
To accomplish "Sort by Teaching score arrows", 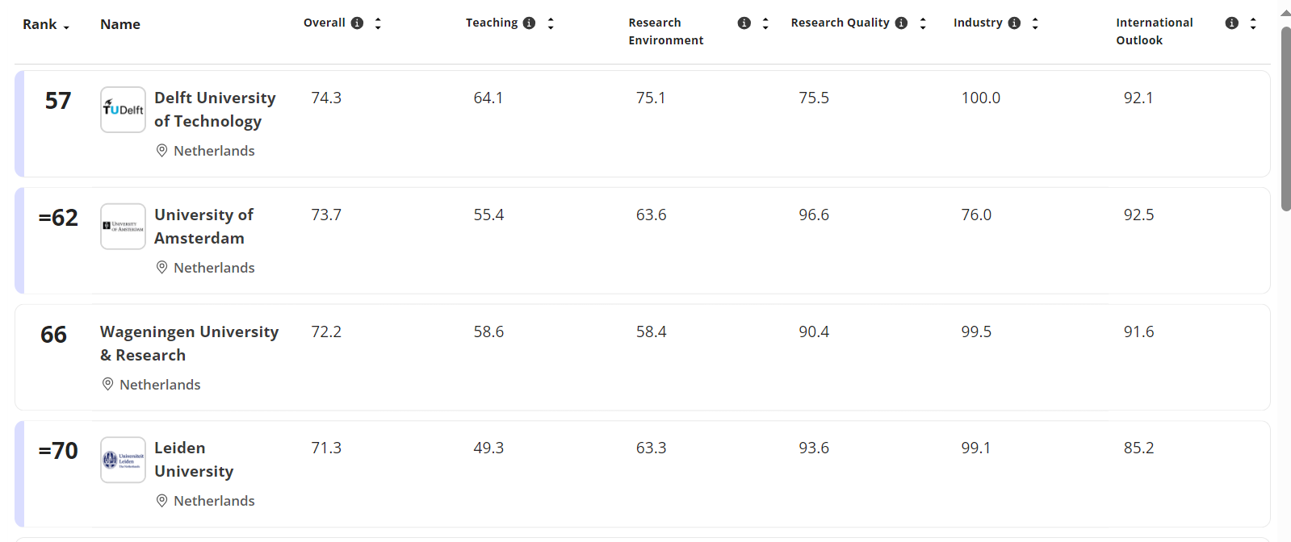I will coord(551,23).
